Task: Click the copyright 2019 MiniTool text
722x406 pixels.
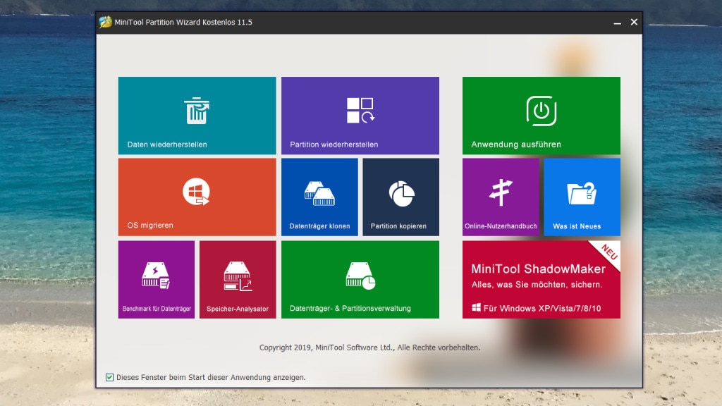Action: [x=369, y=347]
